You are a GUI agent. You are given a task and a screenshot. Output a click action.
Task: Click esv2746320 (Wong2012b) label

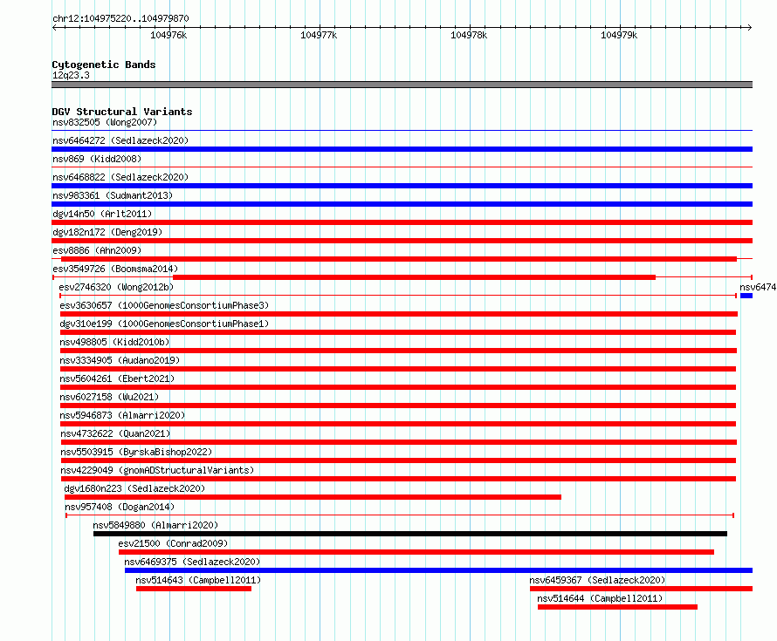[x=116, y=287]
